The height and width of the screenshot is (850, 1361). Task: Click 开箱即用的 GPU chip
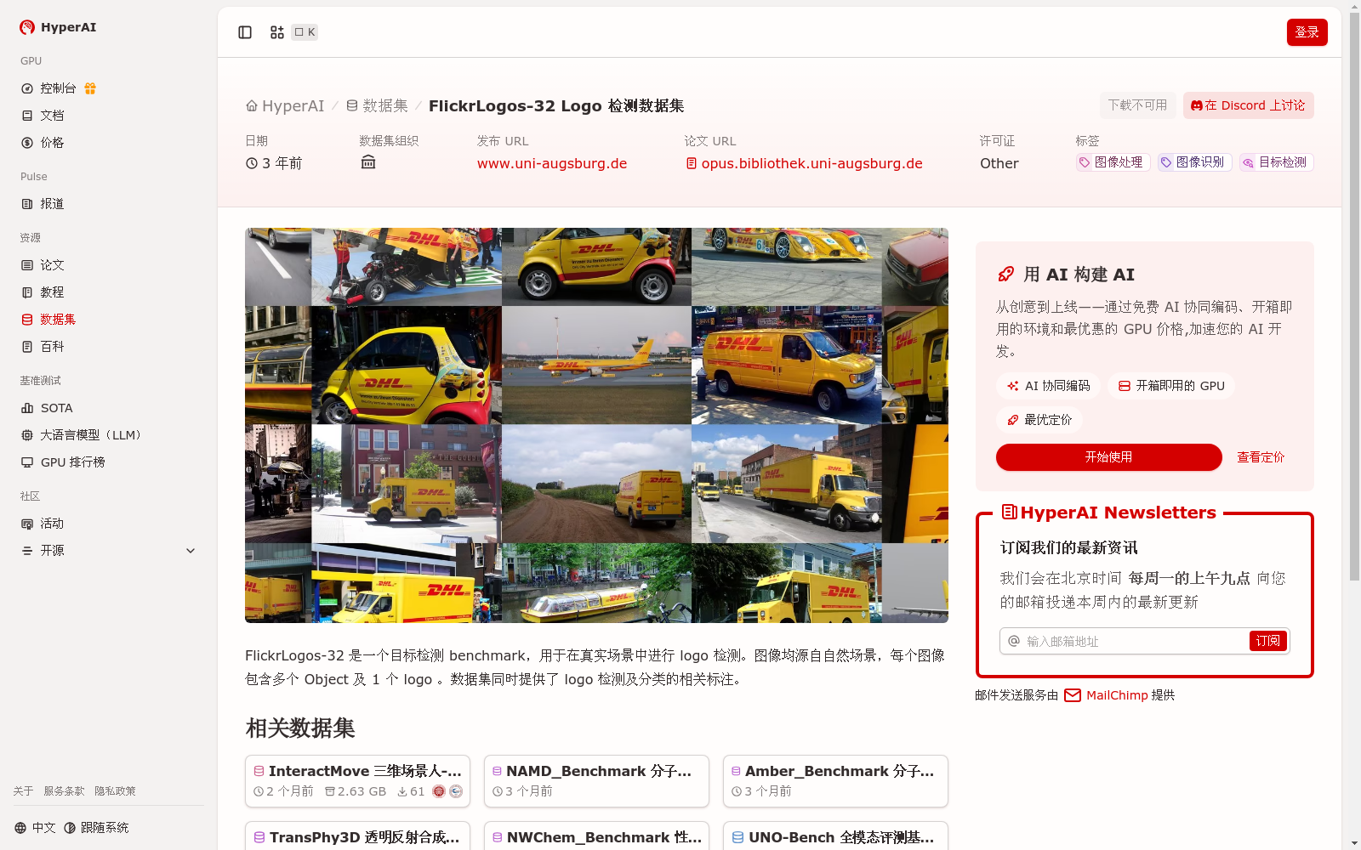point(1171,386)
